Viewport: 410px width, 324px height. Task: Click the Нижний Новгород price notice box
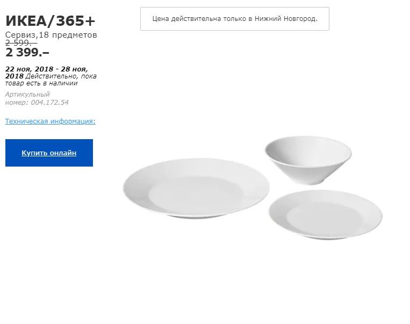234,19
